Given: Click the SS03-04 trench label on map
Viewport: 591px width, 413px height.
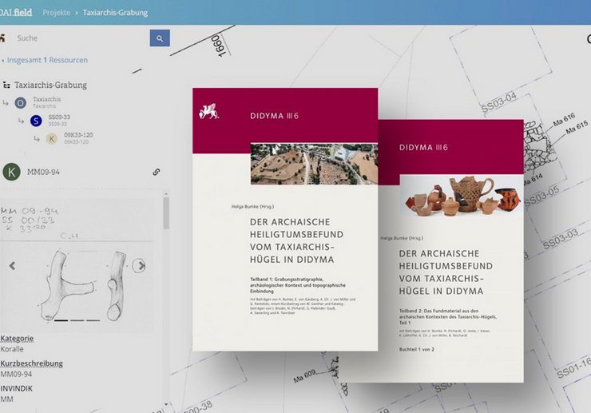Looking at the screenshot, I should tap(499, 102).
